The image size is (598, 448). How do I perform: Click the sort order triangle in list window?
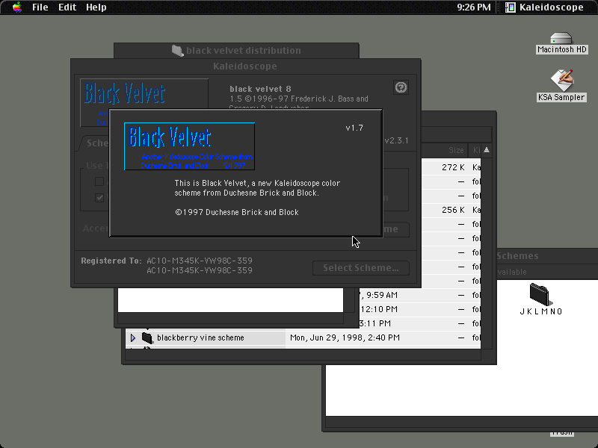(x=487, y=150)
